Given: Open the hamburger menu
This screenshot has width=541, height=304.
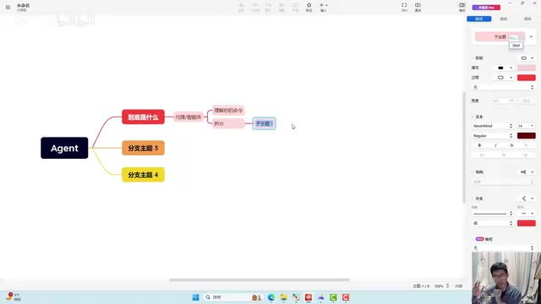Looking at the screenshot, I should point(8,7).
